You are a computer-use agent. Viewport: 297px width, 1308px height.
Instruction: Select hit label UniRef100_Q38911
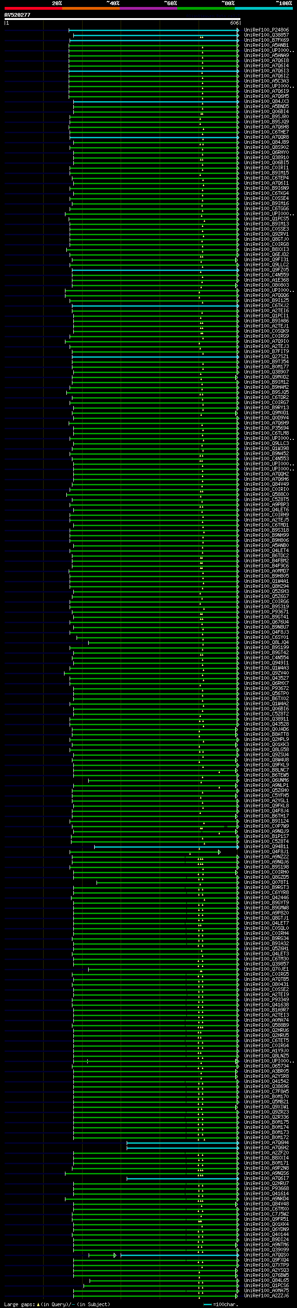point(266,719)
